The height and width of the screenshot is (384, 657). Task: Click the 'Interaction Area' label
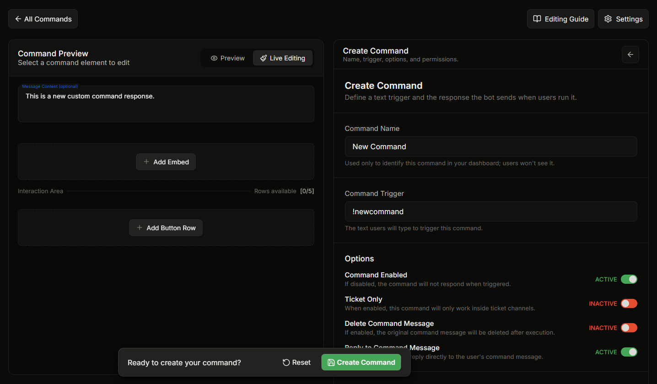40,191
